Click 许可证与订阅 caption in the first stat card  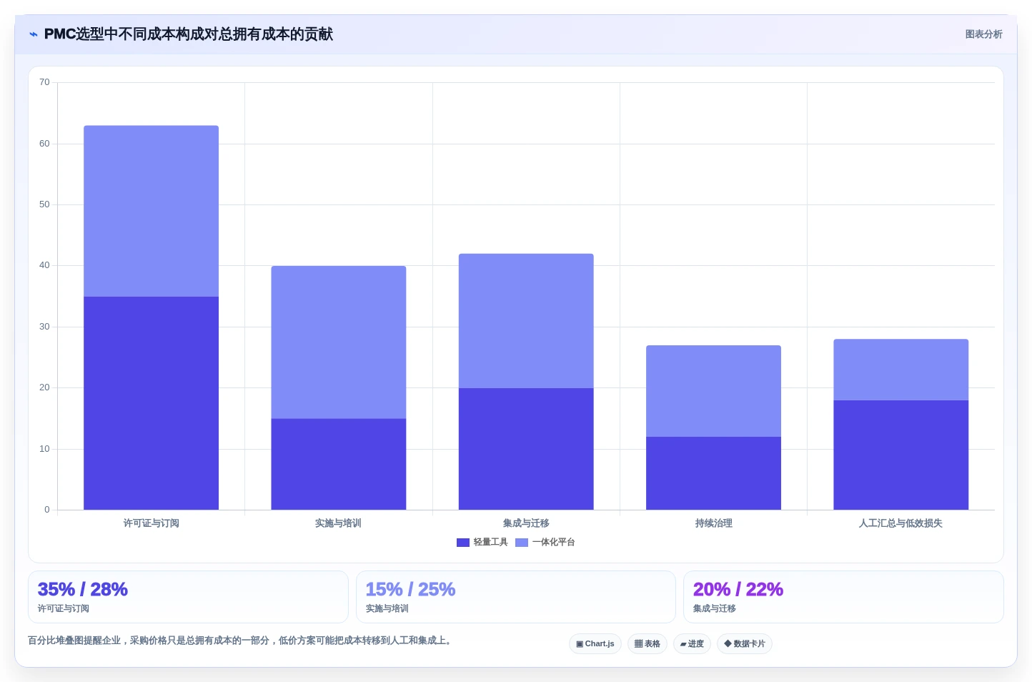64,608
